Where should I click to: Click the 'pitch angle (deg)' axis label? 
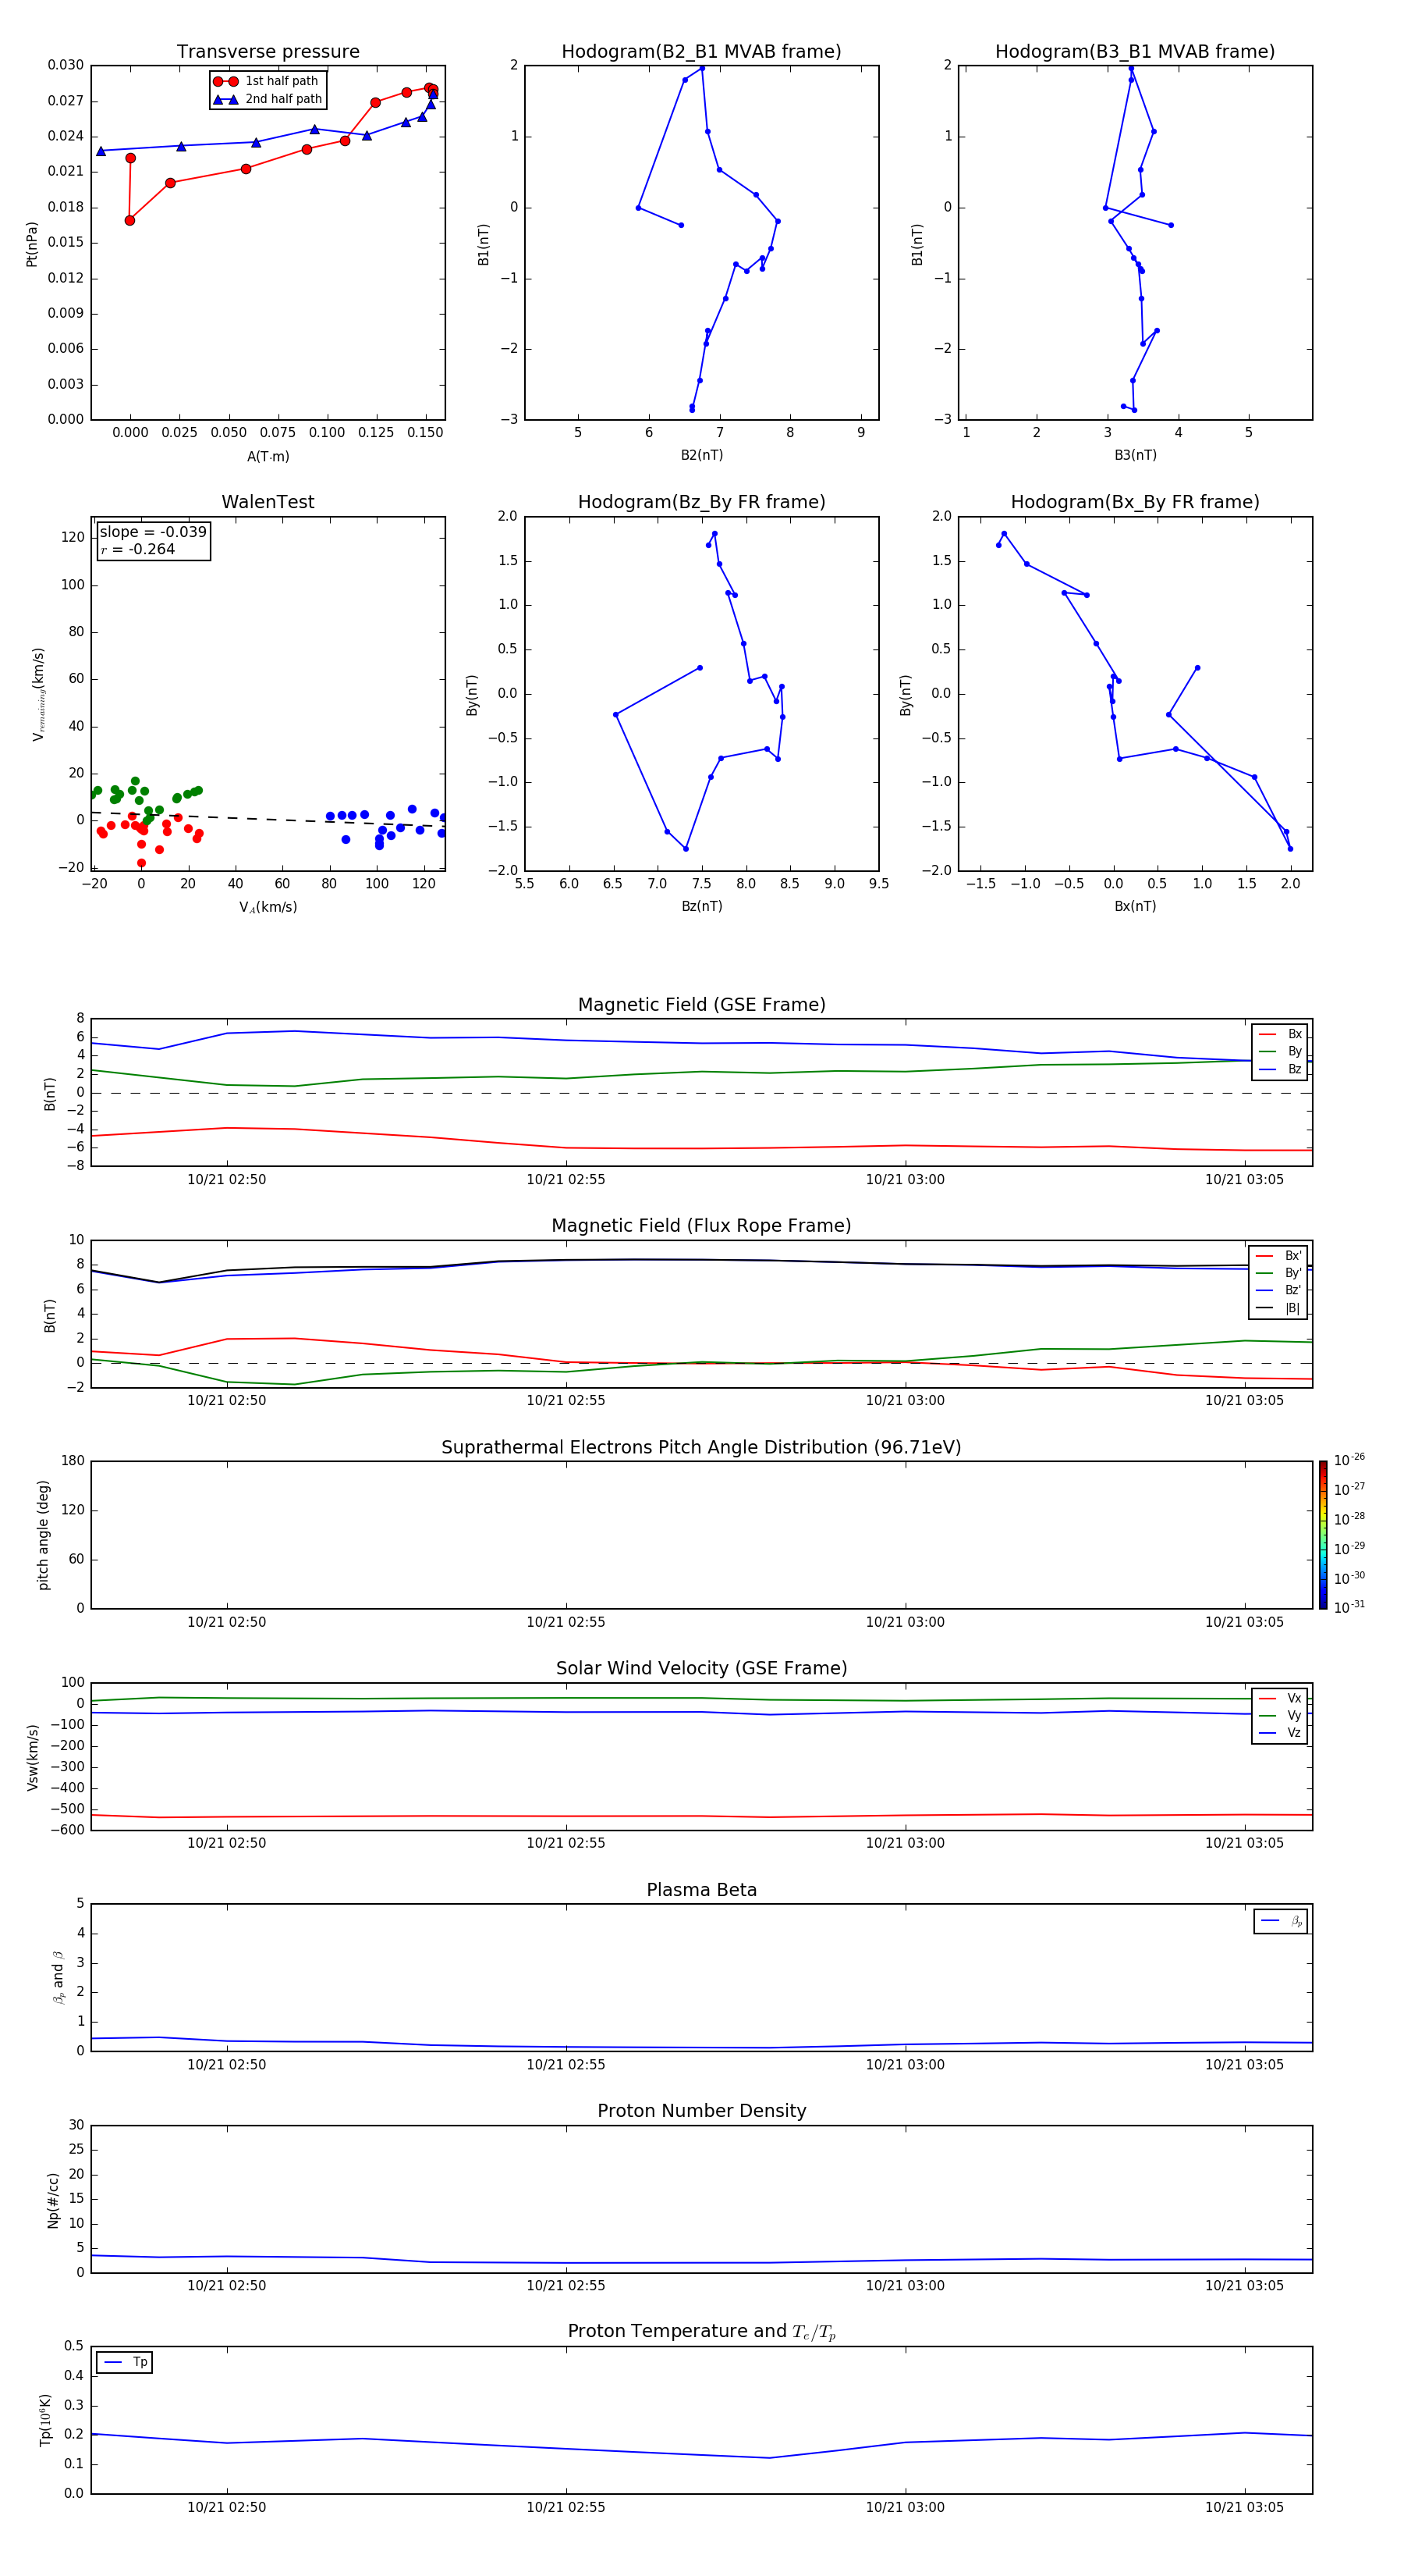[43, 1535]
